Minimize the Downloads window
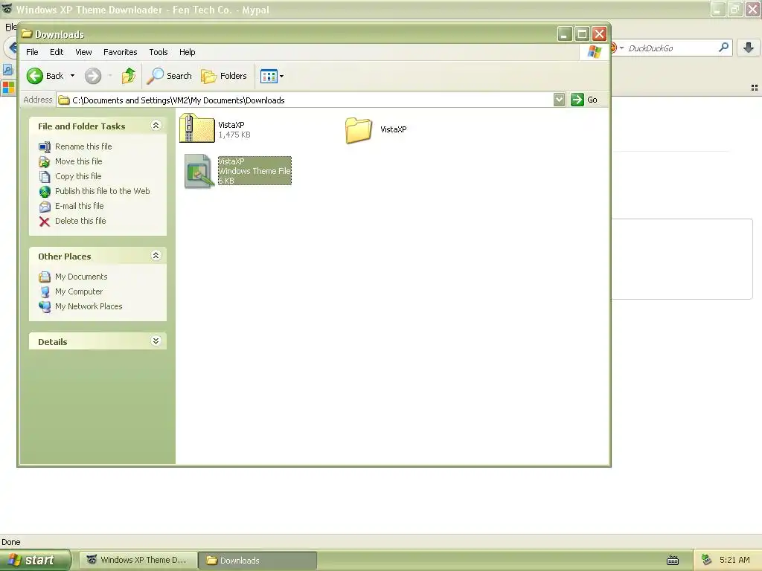The width and height of the screenshot is (762, 571). click(565, 34)
